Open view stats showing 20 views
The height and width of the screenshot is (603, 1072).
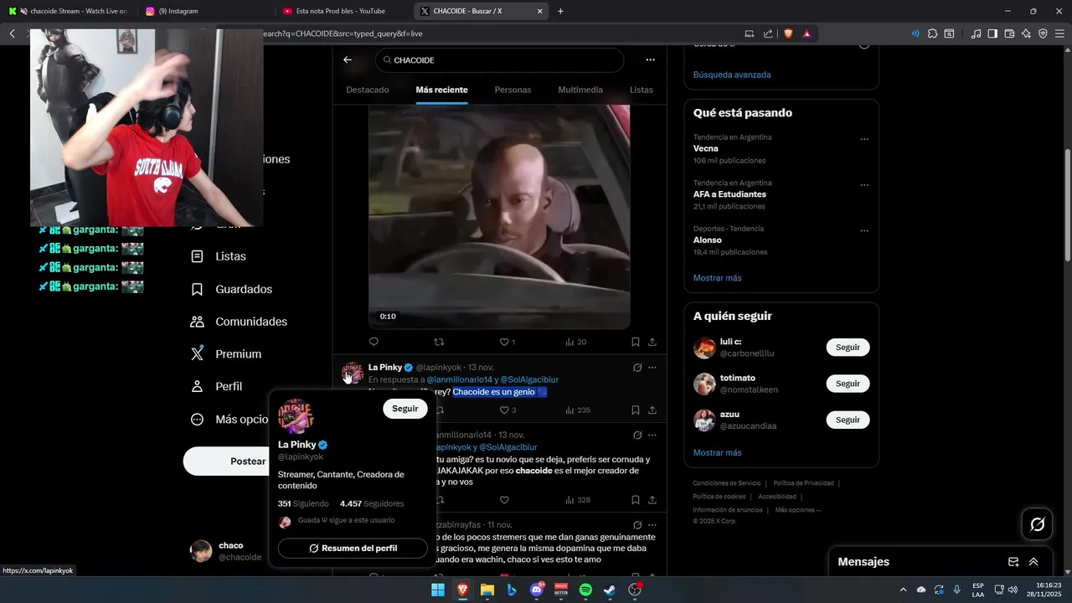pos(575,342)
